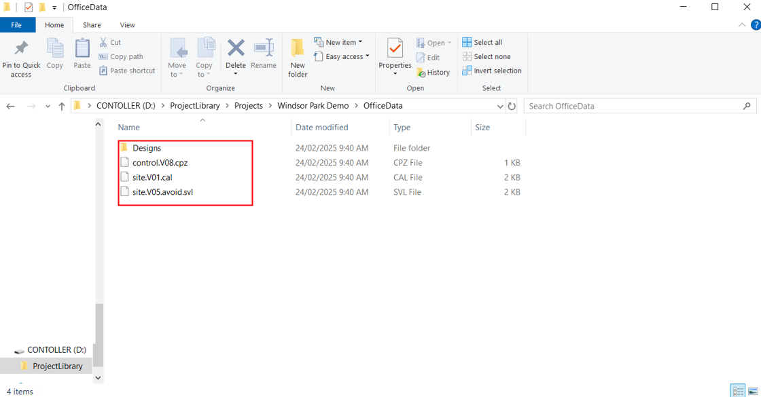Select CONTOLLER (D:) in navigation pane

tap(50, 350)
